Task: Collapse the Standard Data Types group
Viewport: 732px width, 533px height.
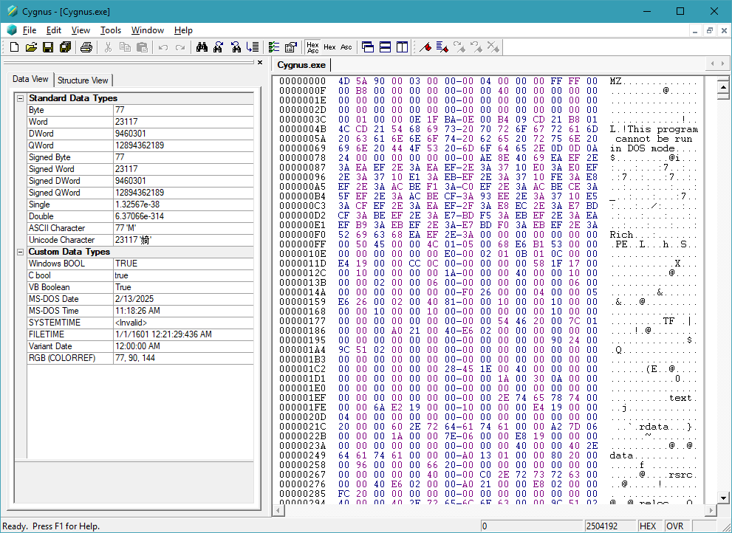Action: pyautogui.click(x=20, y=98)
